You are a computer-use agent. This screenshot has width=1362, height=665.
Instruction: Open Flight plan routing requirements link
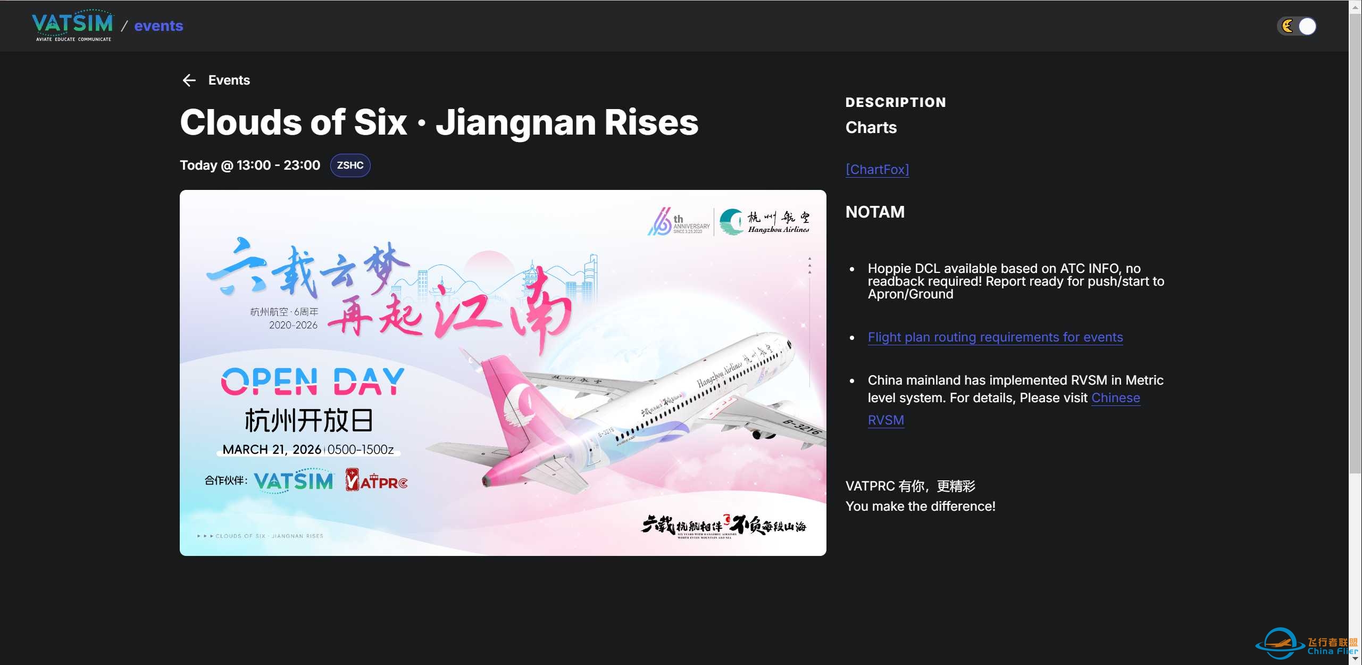pyautogui.click(x=995, y=337)
